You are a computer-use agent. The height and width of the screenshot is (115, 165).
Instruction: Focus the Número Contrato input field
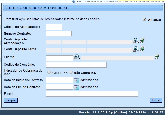coord(59,34)
